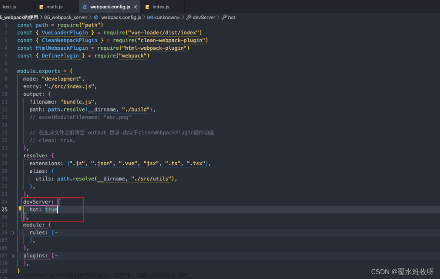Select the webpack.config.js tab
This screenshot has height=279, width=440.
110,7
